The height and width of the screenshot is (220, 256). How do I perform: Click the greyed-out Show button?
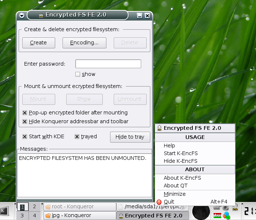tap(84, 99)
